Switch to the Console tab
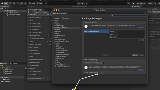 (x=14, y=63)
